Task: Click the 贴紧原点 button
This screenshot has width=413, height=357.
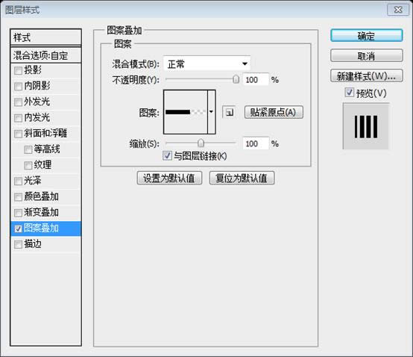Action: pos(274,113)
